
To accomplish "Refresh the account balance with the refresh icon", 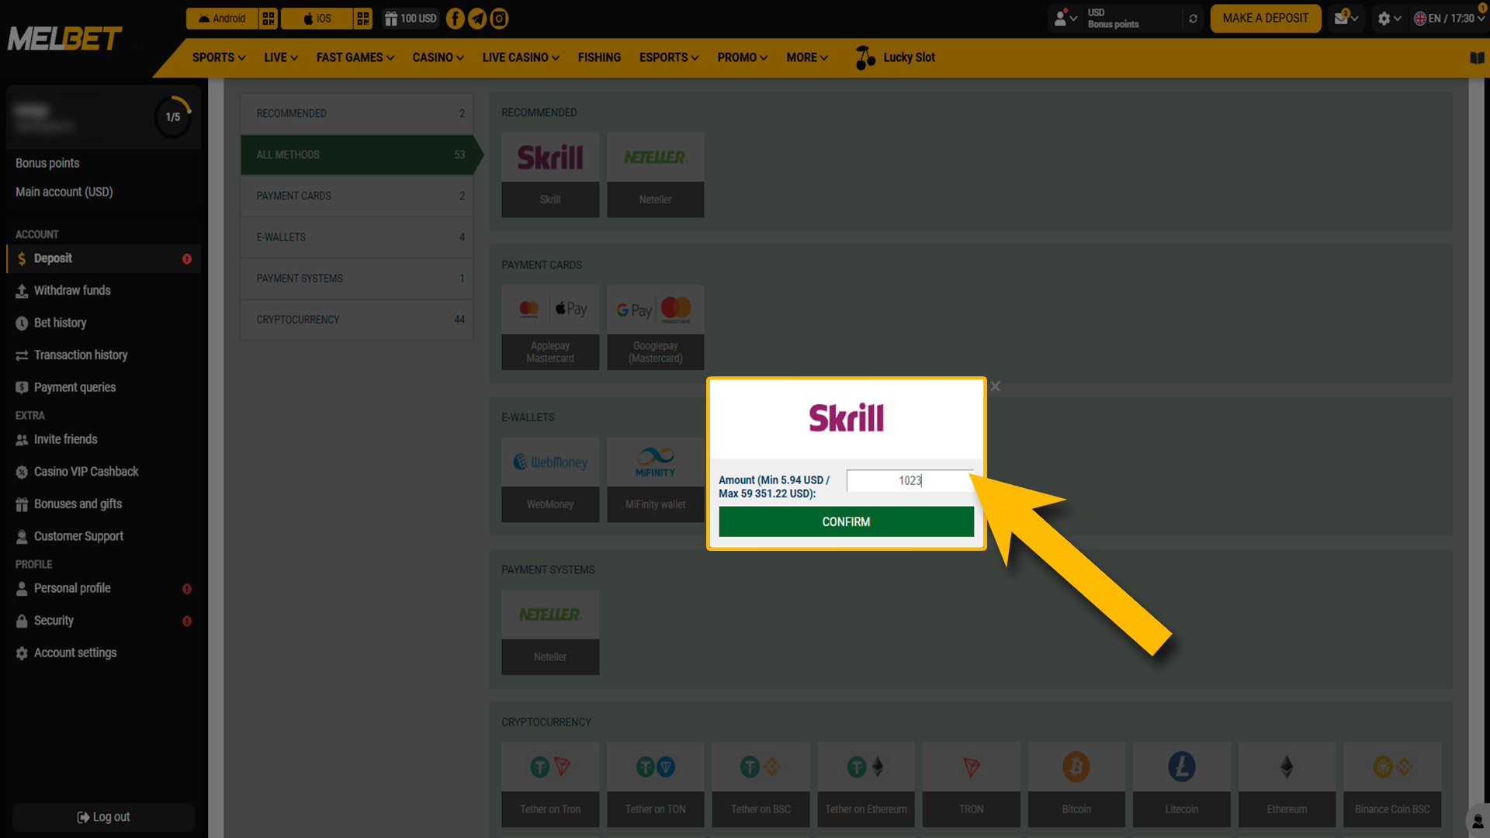I will coord(1194,18).
